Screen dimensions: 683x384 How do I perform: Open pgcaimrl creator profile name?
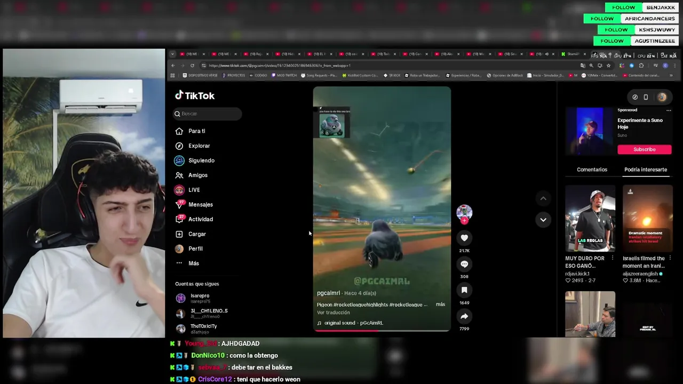(328, 293)
